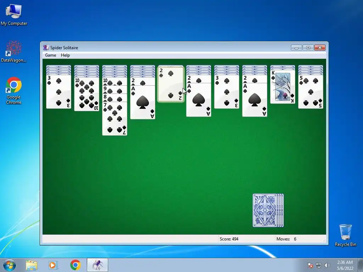
Task: Open My Computer desktop icon
Action: (x=14, y=15)
